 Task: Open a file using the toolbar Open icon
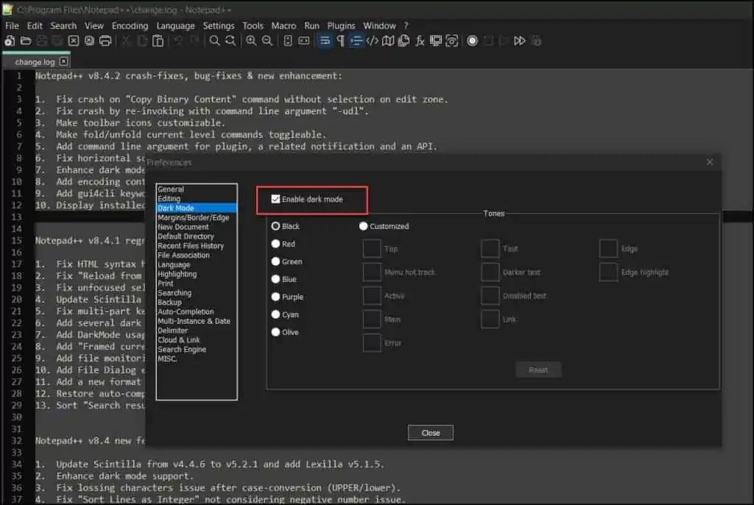point(24,41)
